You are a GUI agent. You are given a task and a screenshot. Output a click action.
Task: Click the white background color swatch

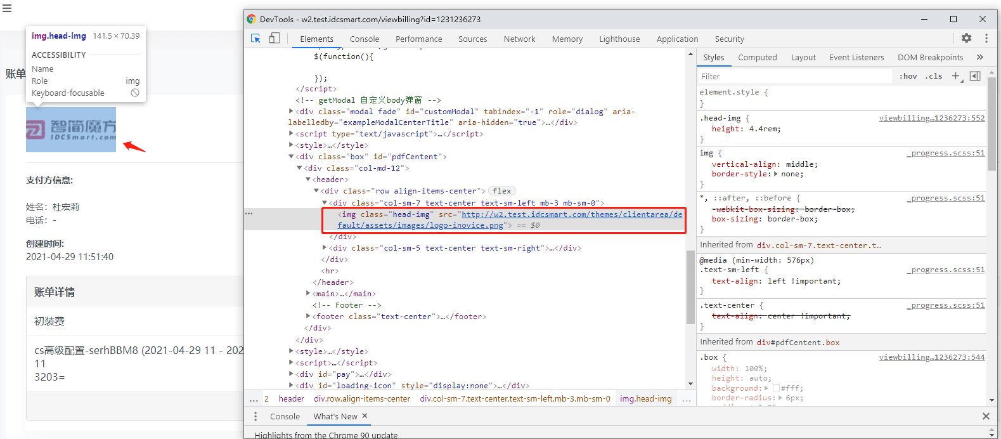coord(776,388)
